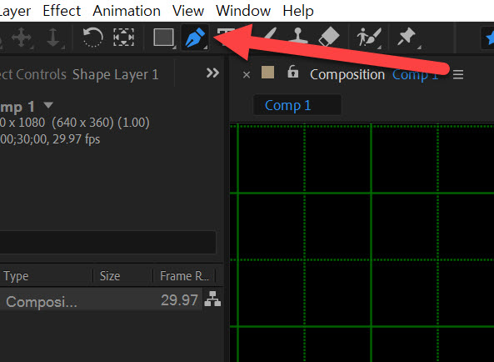
Task: Open the Animation menu
Action: pos(127,11)
